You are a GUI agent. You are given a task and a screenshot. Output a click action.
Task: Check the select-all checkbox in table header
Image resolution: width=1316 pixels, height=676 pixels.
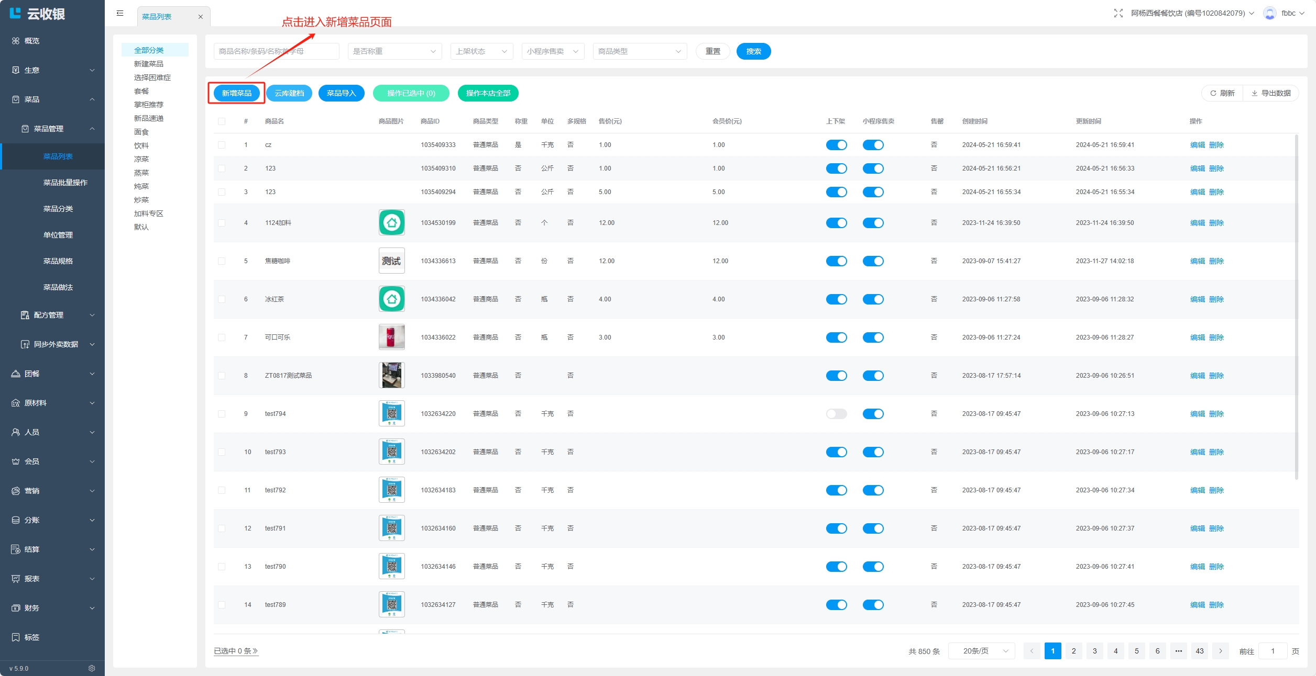pyautogui.click(x=222, y=121)
